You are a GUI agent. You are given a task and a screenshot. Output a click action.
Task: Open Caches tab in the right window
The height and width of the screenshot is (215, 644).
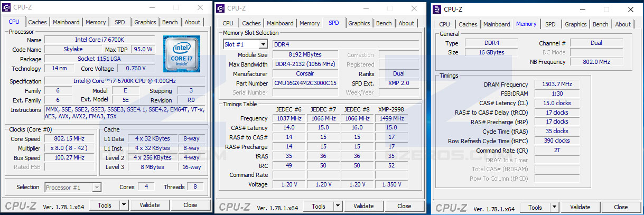pos(468,24)
